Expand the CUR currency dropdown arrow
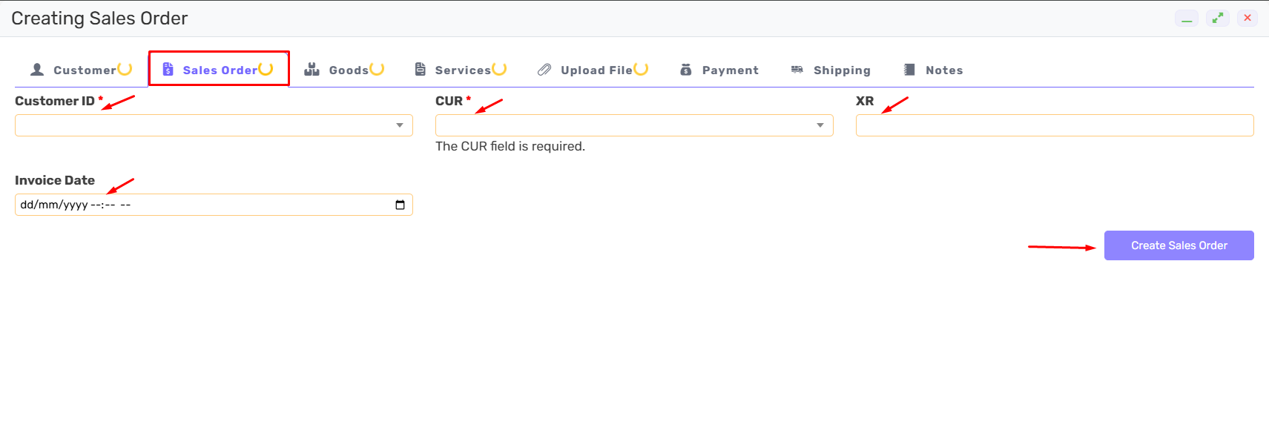1269x439 pixels. 820,125
